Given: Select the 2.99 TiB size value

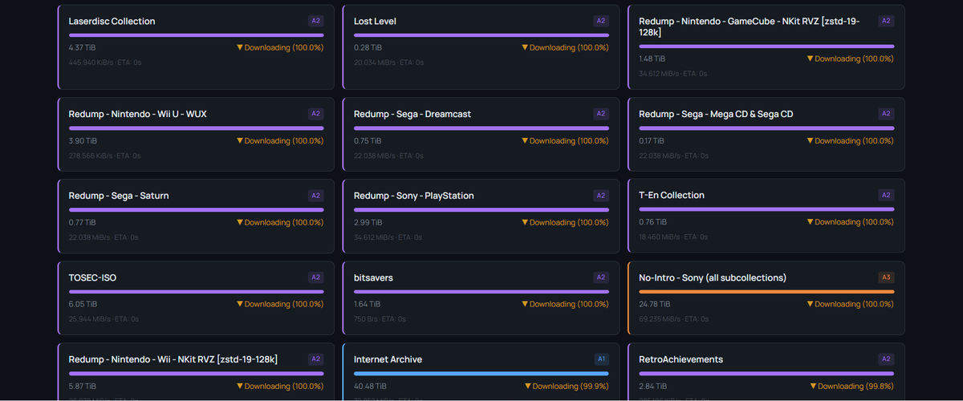Looking at the screenshot, I should [368, 223].
